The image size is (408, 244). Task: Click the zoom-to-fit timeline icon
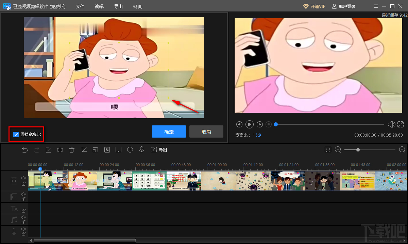pos(328,150)
